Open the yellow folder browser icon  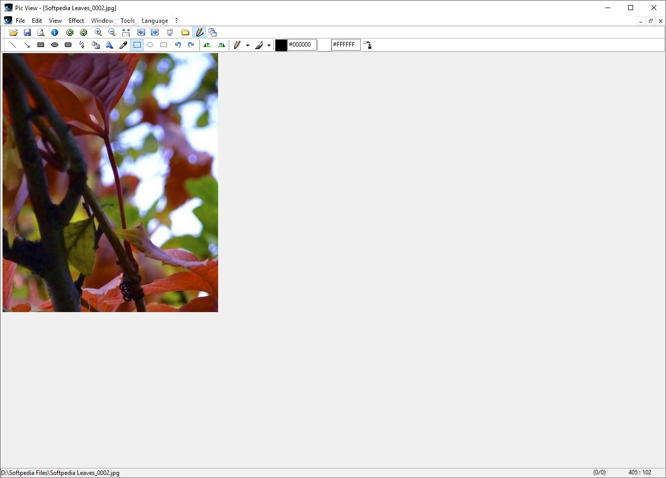tap(185, 32)
